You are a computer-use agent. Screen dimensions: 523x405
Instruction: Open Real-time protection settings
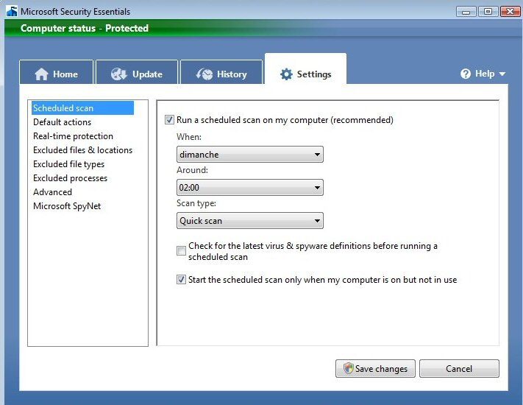click(73, 136)
